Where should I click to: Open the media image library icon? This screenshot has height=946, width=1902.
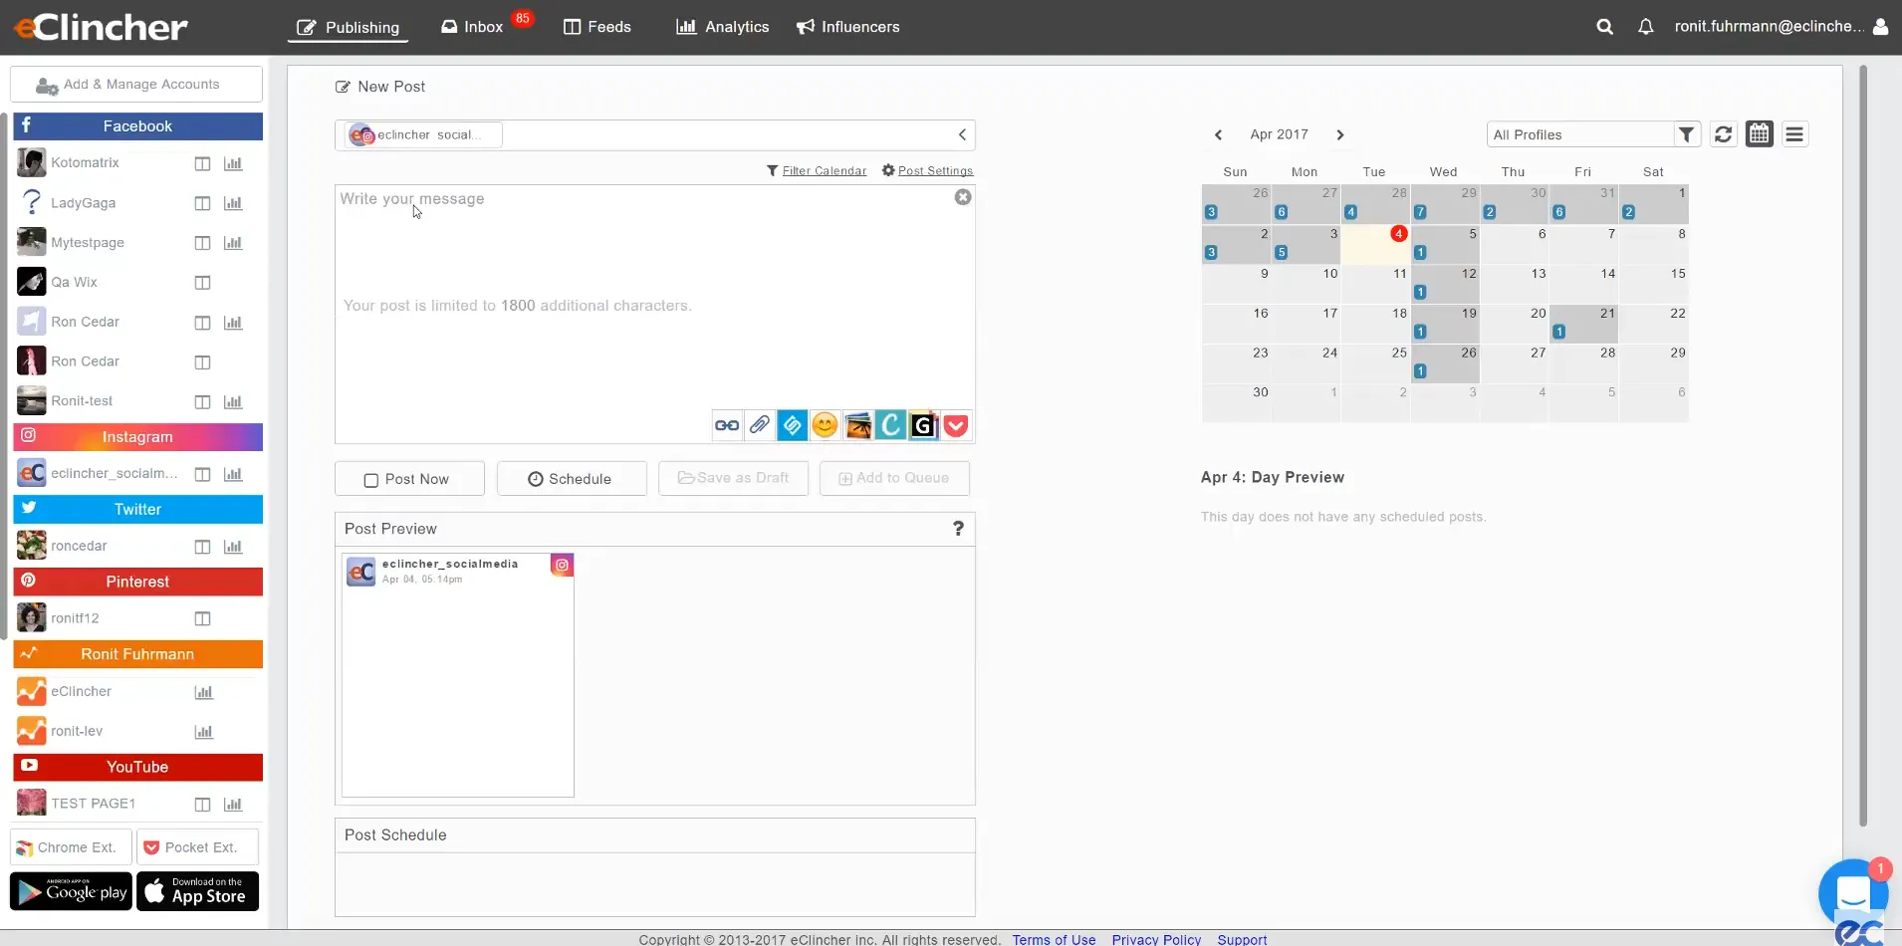[x=857, y=425]
